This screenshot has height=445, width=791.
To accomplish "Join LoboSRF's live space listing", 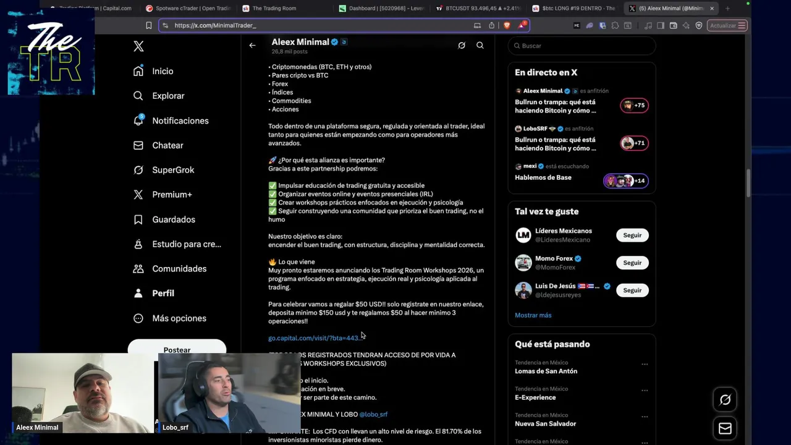I will (x=582, y=139).
